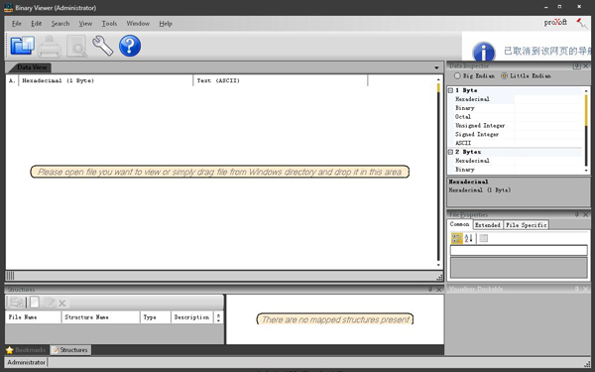Click the delete X icon in Structures toolbar
The height and width of the screenshot is (372, 595).
click(62, 303)
